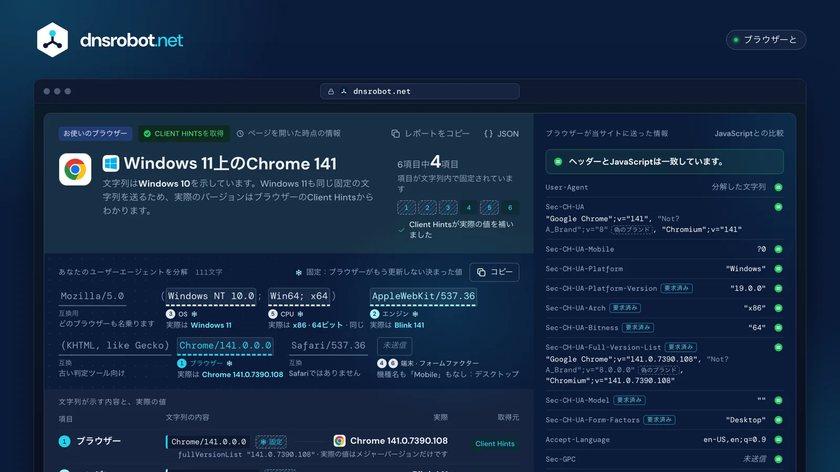The width and height of the screenshot is (840, 472).
Task: Click the コピー button for user agent
Action: (495, 272)
